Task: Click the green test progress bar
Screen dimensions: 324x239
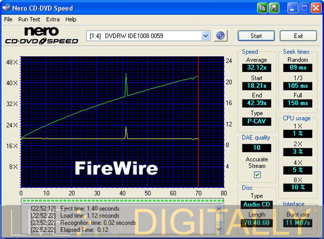Action: 122,200
